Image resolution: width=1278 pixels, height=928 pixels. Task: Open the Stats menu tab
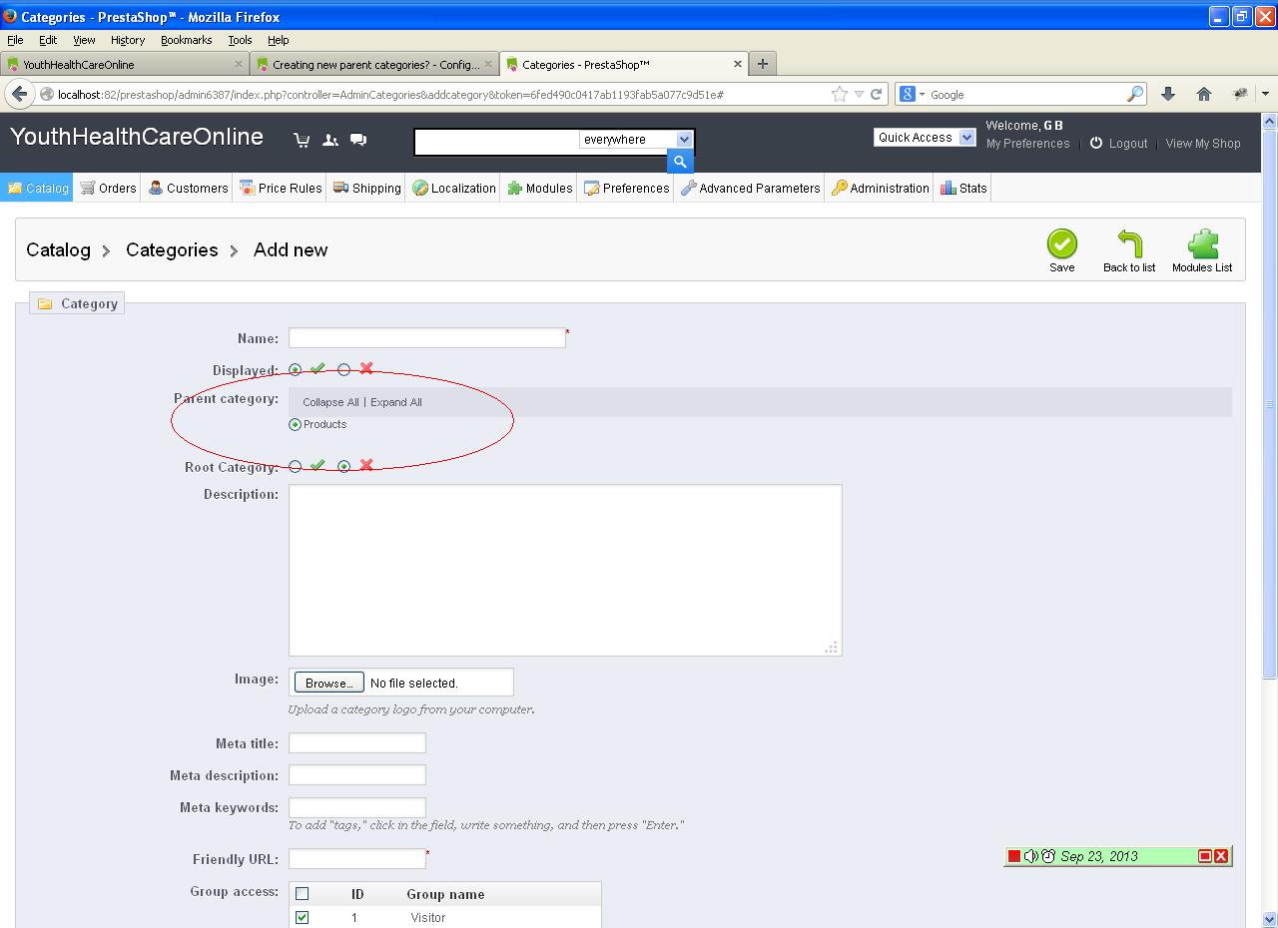click(963, 188)
